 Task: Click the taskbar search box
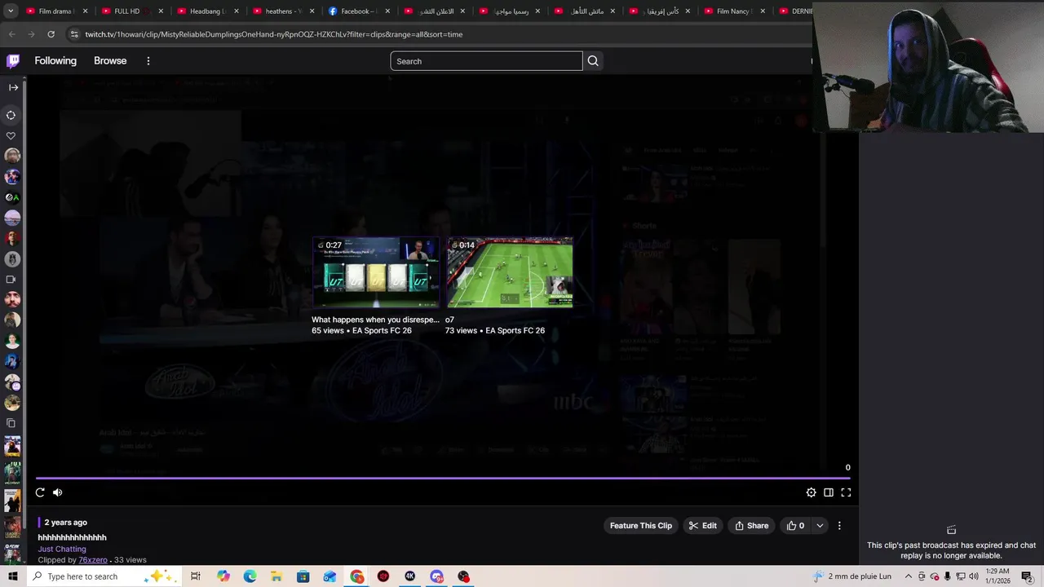103,576
